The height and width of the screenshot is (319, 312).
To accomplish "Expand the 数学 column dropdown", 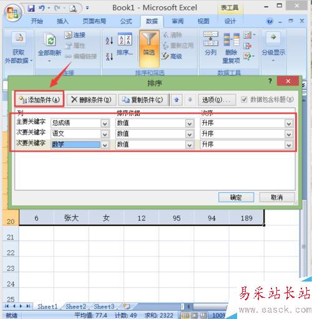I will 105,145.
